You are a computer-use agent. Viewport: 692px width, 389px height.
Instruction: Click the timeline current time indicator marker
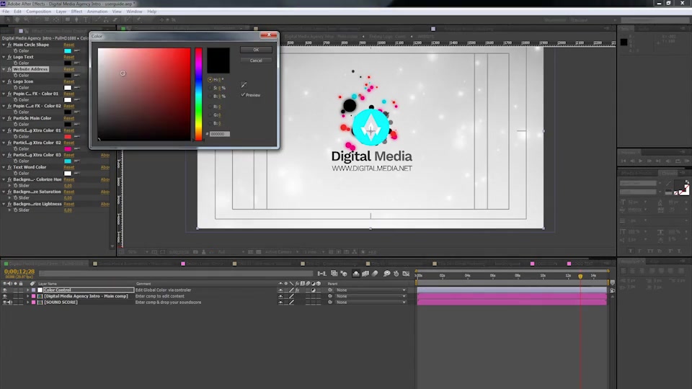(x=580, y=276)
